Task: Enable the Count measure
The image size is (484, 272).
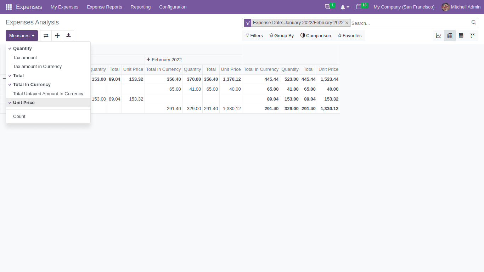Action: point(19,116)
